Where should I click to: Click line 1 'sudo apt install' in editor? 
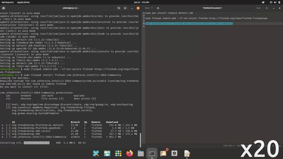169,13
